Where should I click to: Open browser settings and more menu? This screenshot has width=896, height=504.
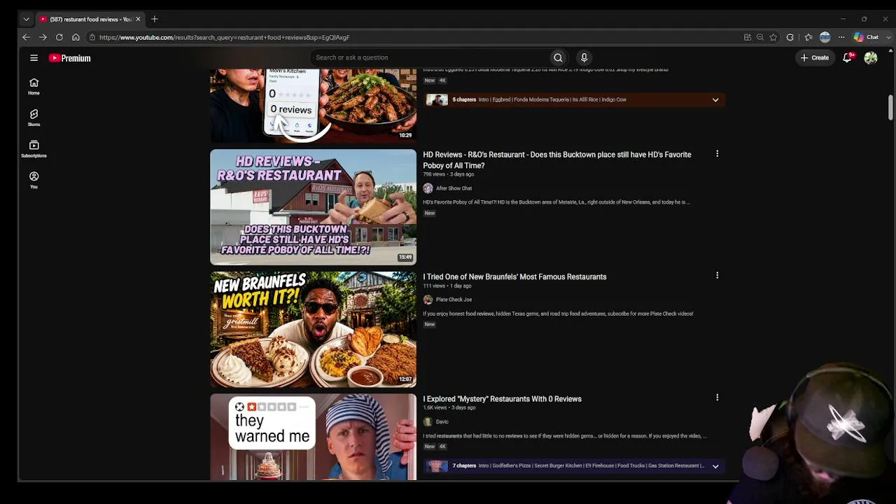point(841,37)
